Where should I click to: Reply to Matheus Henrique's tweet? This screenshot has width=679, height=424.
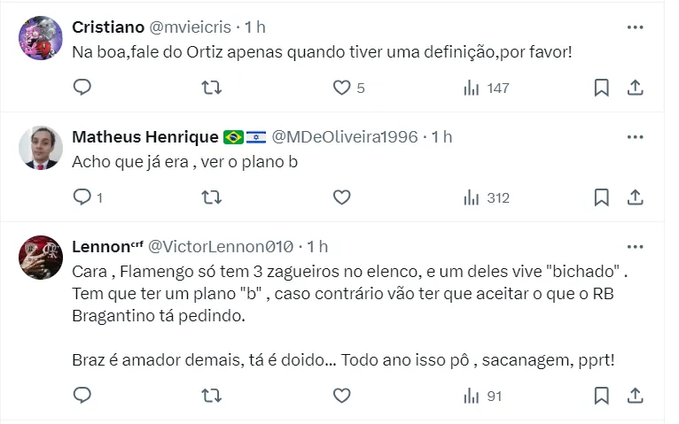pyautogui.click(x=82, y=197)
